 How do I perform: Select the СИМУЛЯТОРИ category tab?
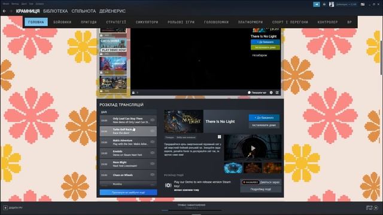[x=147, y=22]
